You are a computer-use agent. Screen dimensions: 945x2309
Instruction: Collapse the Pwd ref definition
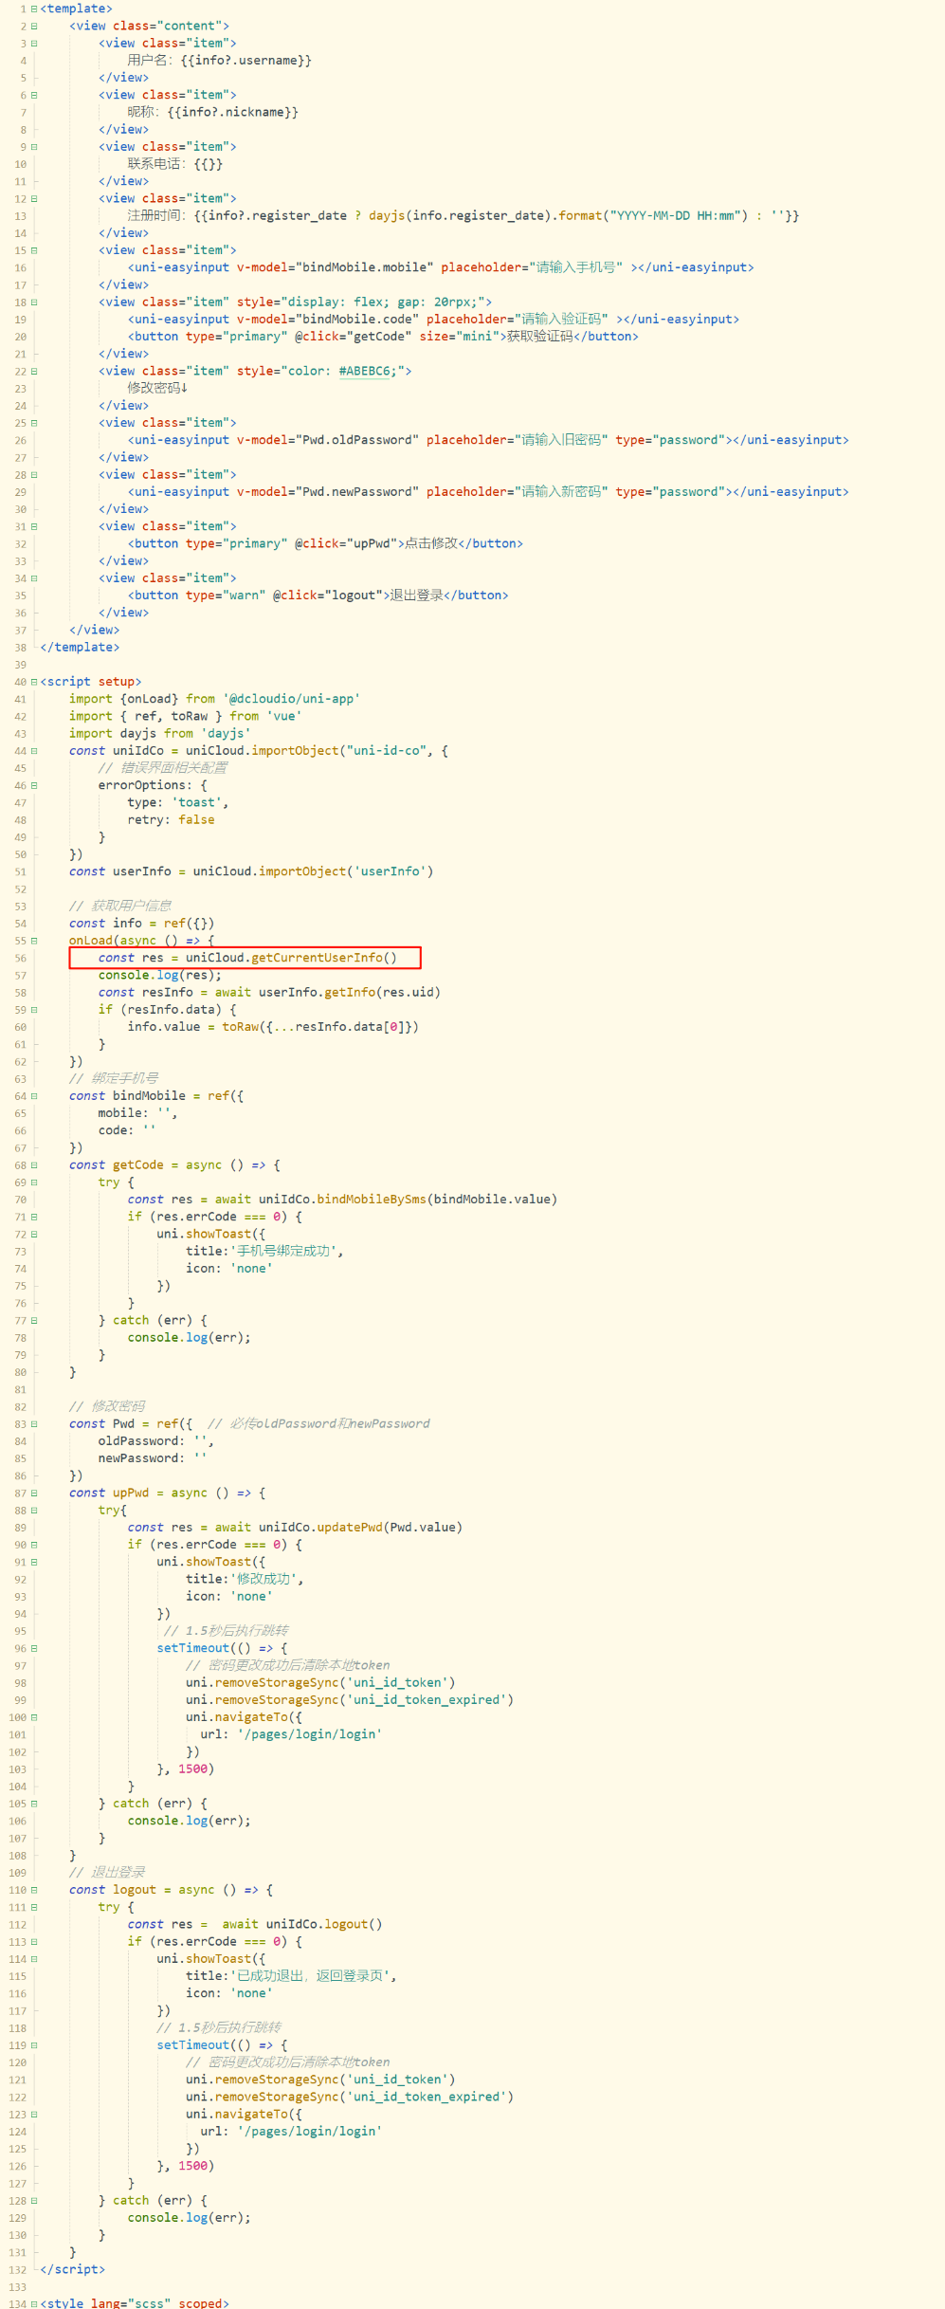click(x=34, y=1423)
